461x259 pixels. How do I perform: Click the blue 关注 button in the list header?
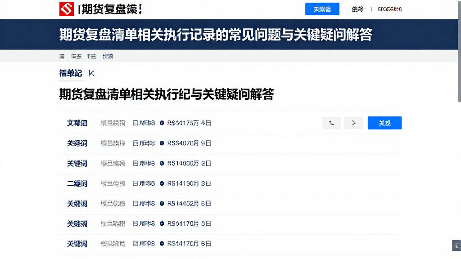pos(384,123)
